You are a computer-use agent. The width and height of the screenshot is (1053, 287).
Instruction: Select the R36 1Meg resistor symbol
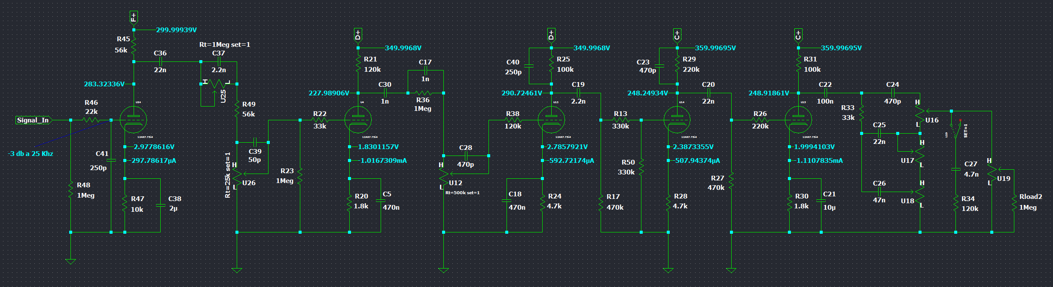tap(423, 93)
